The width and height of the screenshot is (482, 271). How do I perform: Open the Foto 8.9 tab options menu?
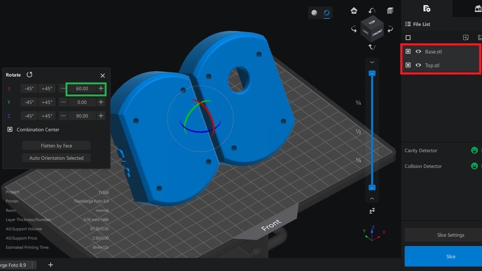32,265
